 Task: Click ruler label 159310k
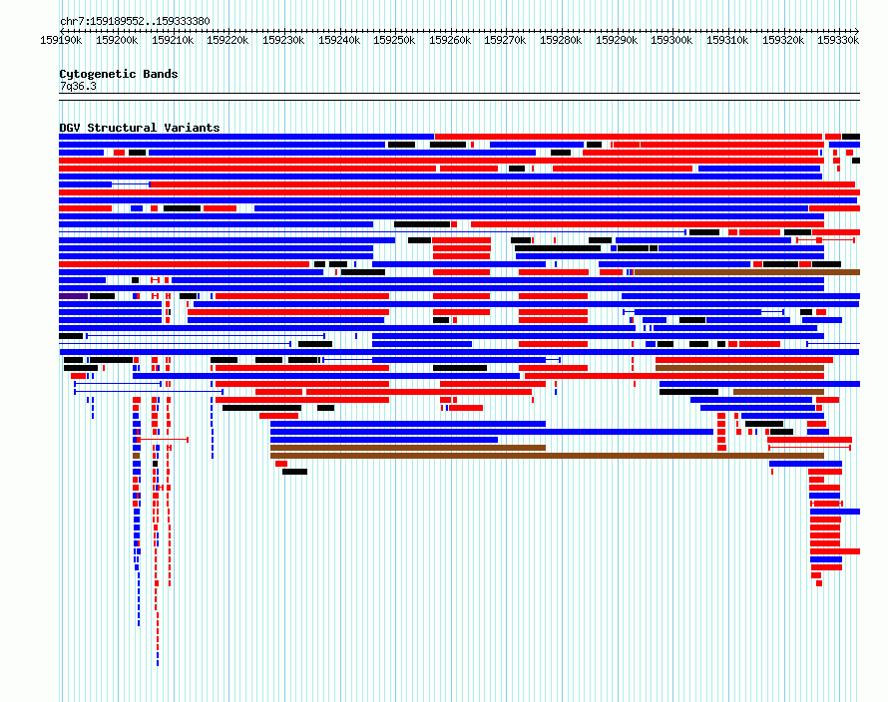727,40
